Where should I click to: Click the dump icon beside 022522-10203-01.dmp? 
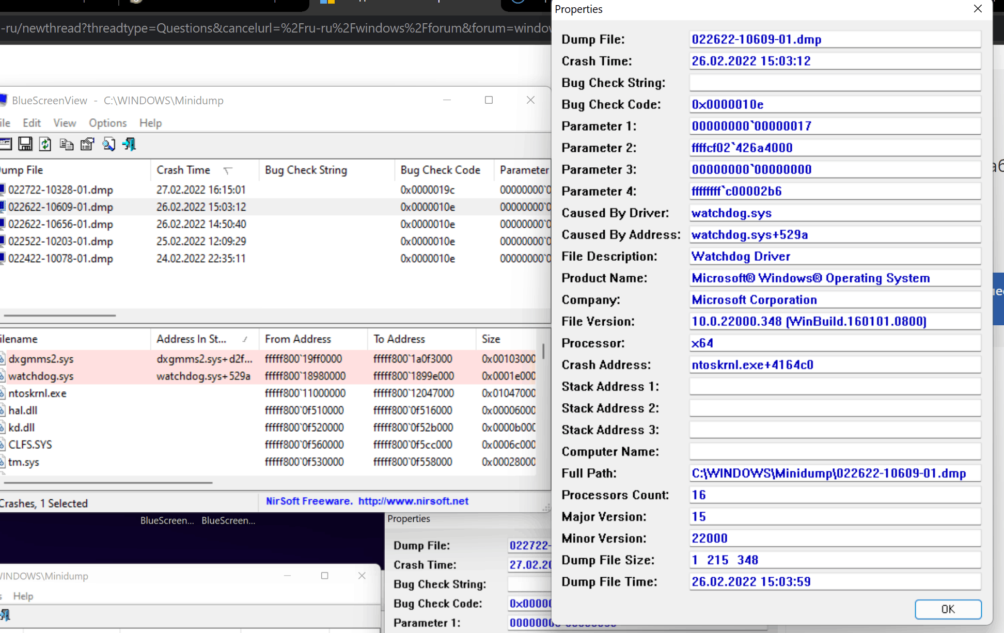coord(3,241)
